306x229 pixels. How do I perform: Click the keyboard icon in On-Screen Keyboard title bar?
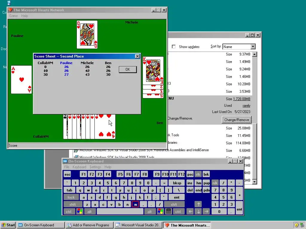pyautogui.click(x=65, y=161)
